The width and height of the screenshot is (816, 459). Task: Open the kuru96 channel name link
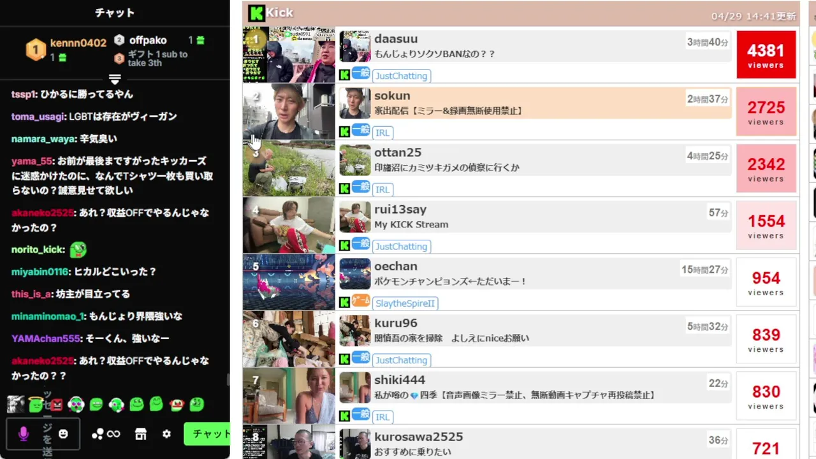396,323
